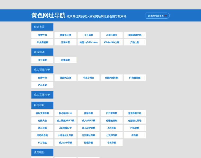This screenshot has height=158, width=201.
Task: Open 免费VPN under 成人视频APP
Action: click(42, 78)
